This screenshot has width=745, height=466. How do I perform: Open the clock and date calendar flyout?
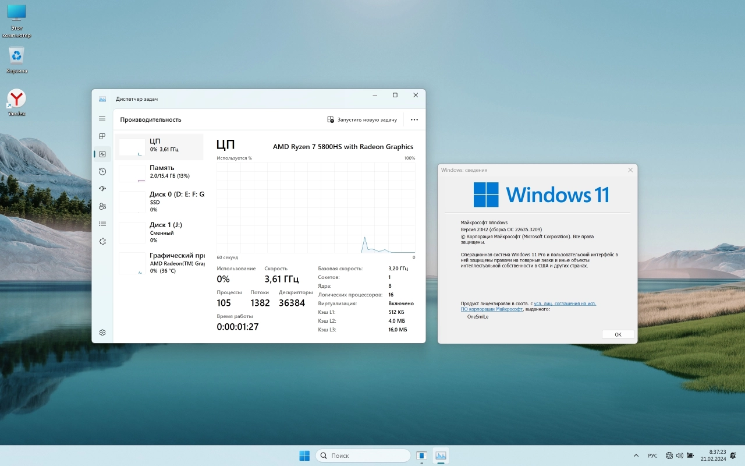(713, 456)
